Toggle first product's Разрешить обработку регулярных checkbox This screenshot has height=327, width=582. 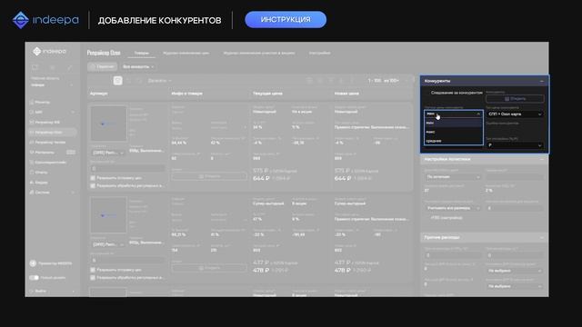click(x=93, y=185)
